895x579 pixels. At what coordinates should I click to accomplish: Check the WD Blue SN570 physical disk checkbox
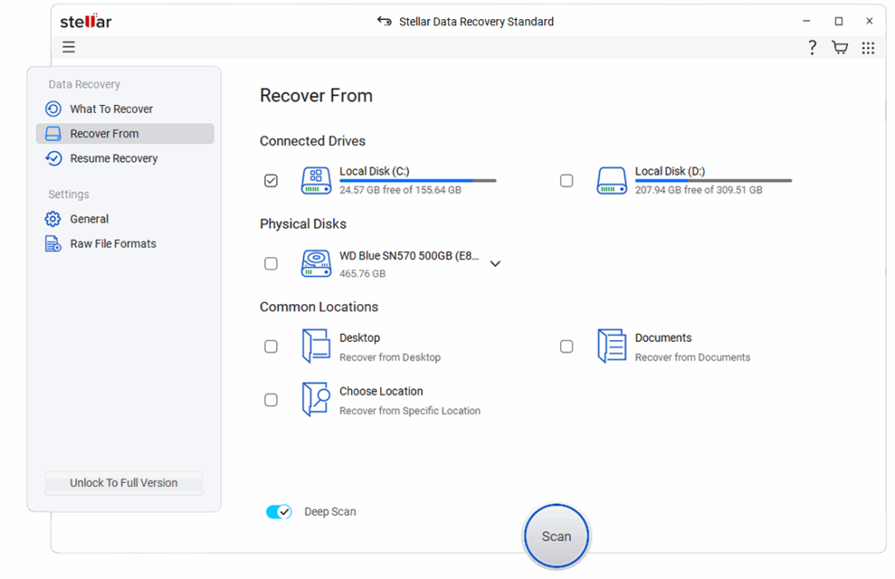pyautogui.click(x=271, y=263)
